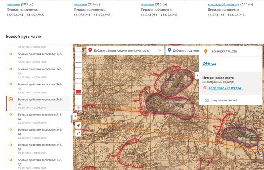Click the orange pin in 'ВОИНСКАЯ ЧАСТЬ' panel
264x170 pixels.
click(x=205, y=52)
